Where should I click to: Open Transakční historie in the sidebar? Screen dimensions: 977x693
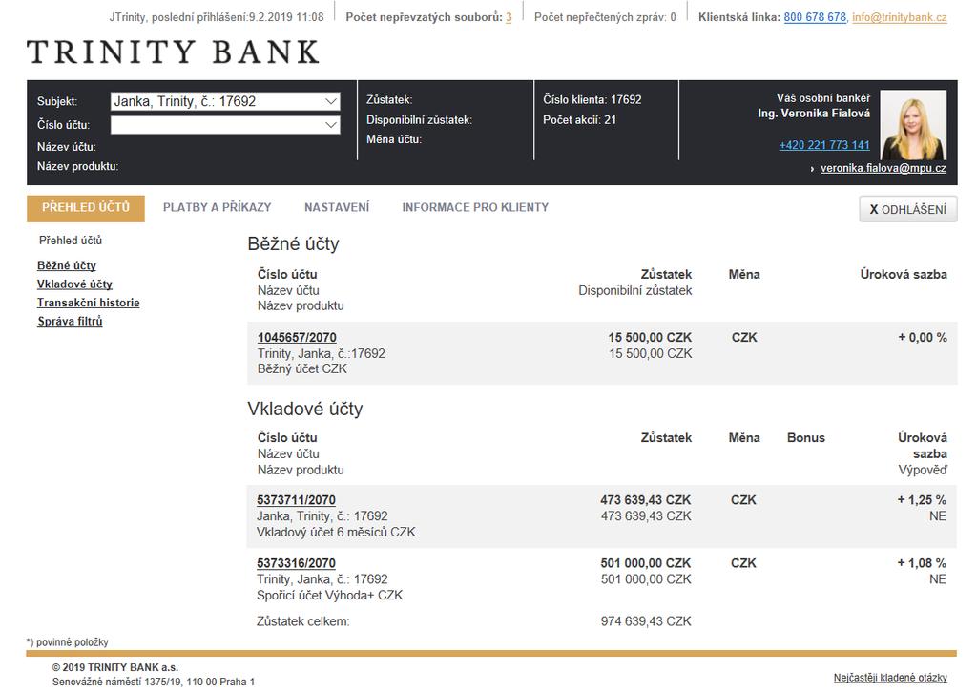click(89, 303)
